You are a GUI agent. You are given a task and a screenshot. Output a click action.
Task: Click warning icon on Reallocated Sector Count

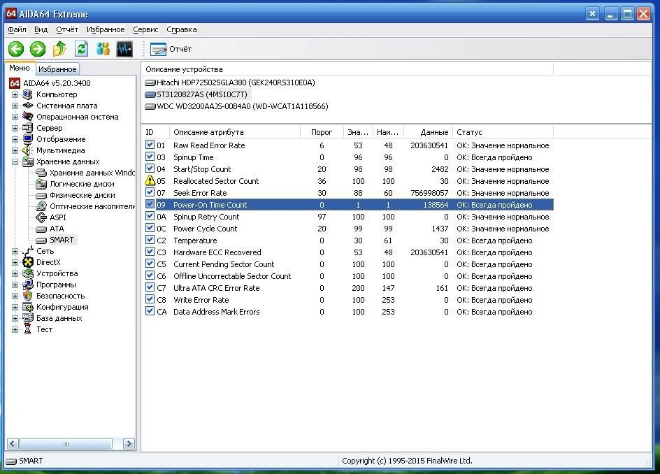[x=150, y=180]
